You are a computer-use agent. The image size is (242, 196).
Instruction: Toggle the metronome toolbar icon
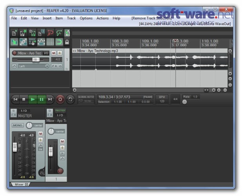coord(67,33)
